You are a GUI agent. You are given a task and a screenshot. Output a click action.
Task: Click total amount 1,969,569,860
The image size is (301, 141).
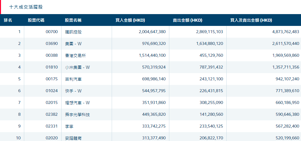[286, 55]
